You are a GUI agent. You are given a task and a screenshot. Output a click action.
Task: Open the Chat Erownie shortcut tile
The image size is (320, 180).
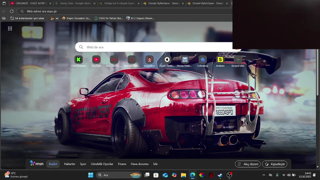pyautogui.click(x=78, y=61)
